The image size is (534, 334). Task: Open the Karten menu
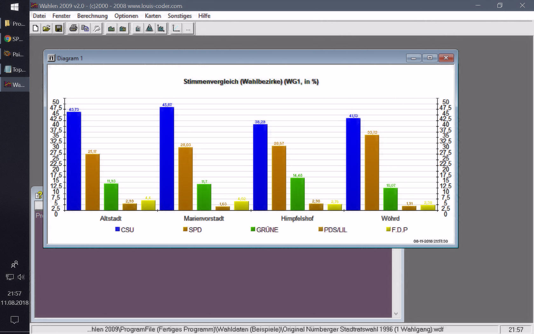153,16
